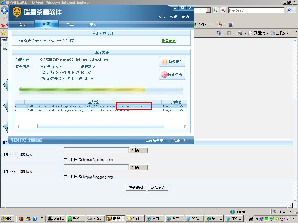This screenshot has height=223, width=298.
Task: Click the RSS feeds icon
Action: click(x=229, y=33)
